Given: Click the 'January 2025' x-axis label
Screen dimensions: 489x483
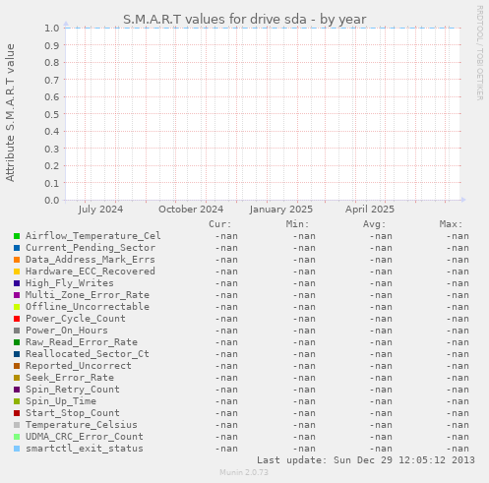Looking at the screenshot, I should tap(281, 210).
